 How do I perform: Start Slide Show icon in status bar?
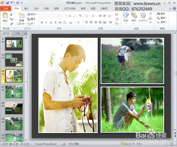133,144
